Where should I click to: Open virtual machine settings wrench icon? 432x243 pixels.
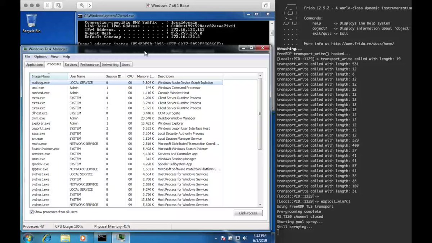point(82,5)
